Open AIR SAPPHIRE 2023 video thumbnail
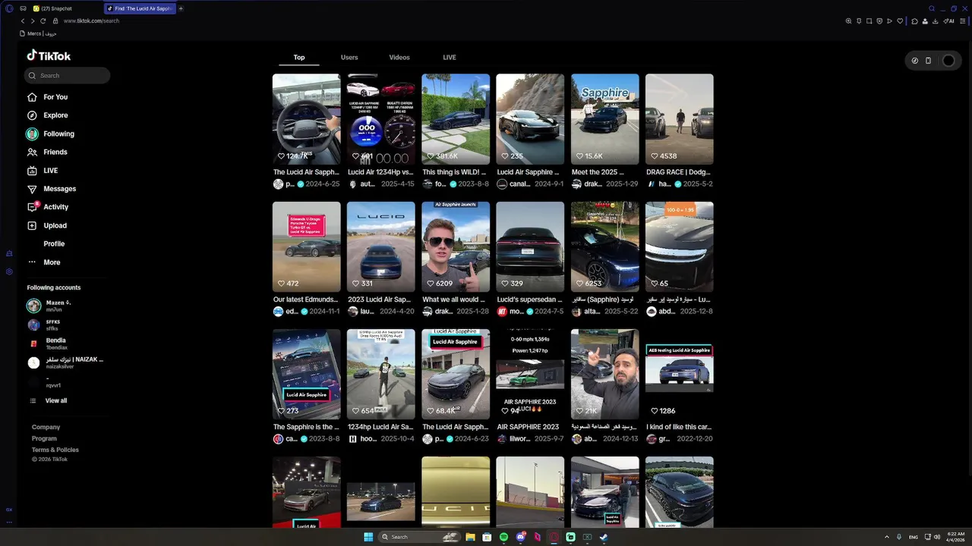Viewport: 972px width, 546px height. [530, 374]
